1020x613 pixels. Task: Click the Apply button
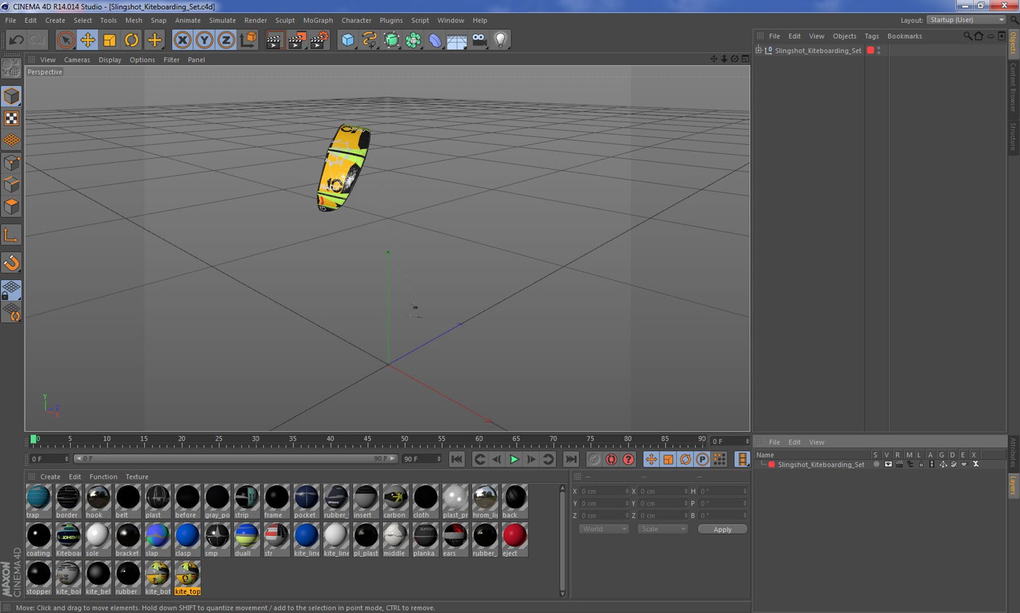pos(722,530)
